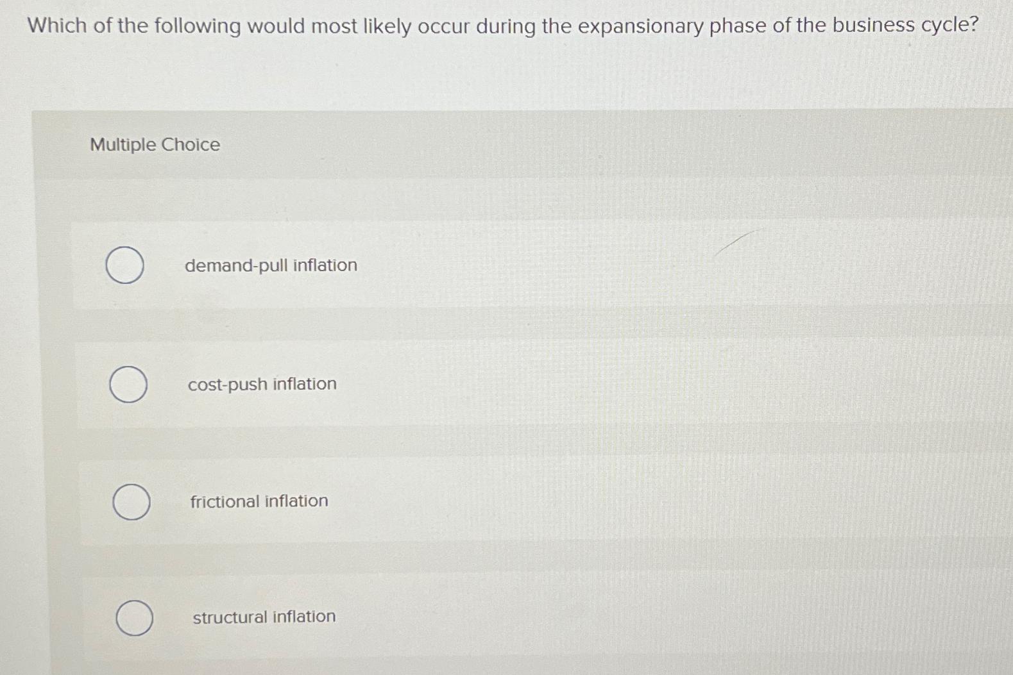The width and height of the screenshot is (1013, 675).
Task: Click the cost-push inflation answer text
Action: coord(262,384)
